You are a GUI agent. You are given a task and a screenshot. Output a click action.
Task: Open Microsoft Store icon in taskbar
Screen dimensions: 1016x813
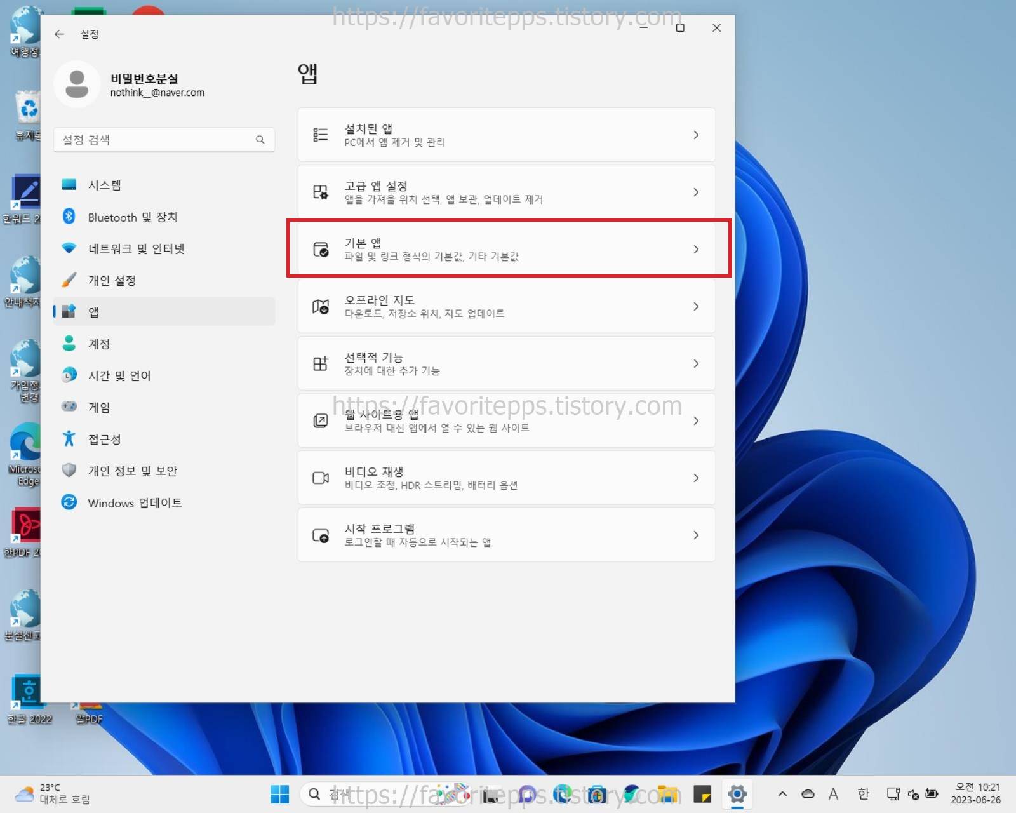[597, 794]
